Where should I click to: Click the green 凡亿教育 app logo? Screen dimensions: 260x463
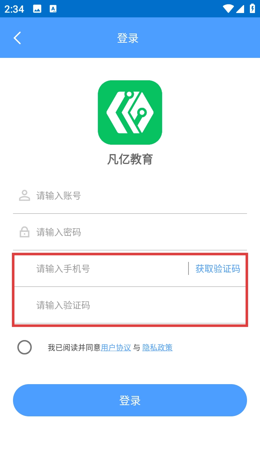[130, 112]
